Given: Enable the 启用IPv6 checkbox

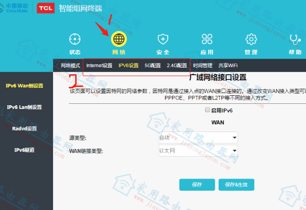Looking at the screenshot, I should point(207,110).
